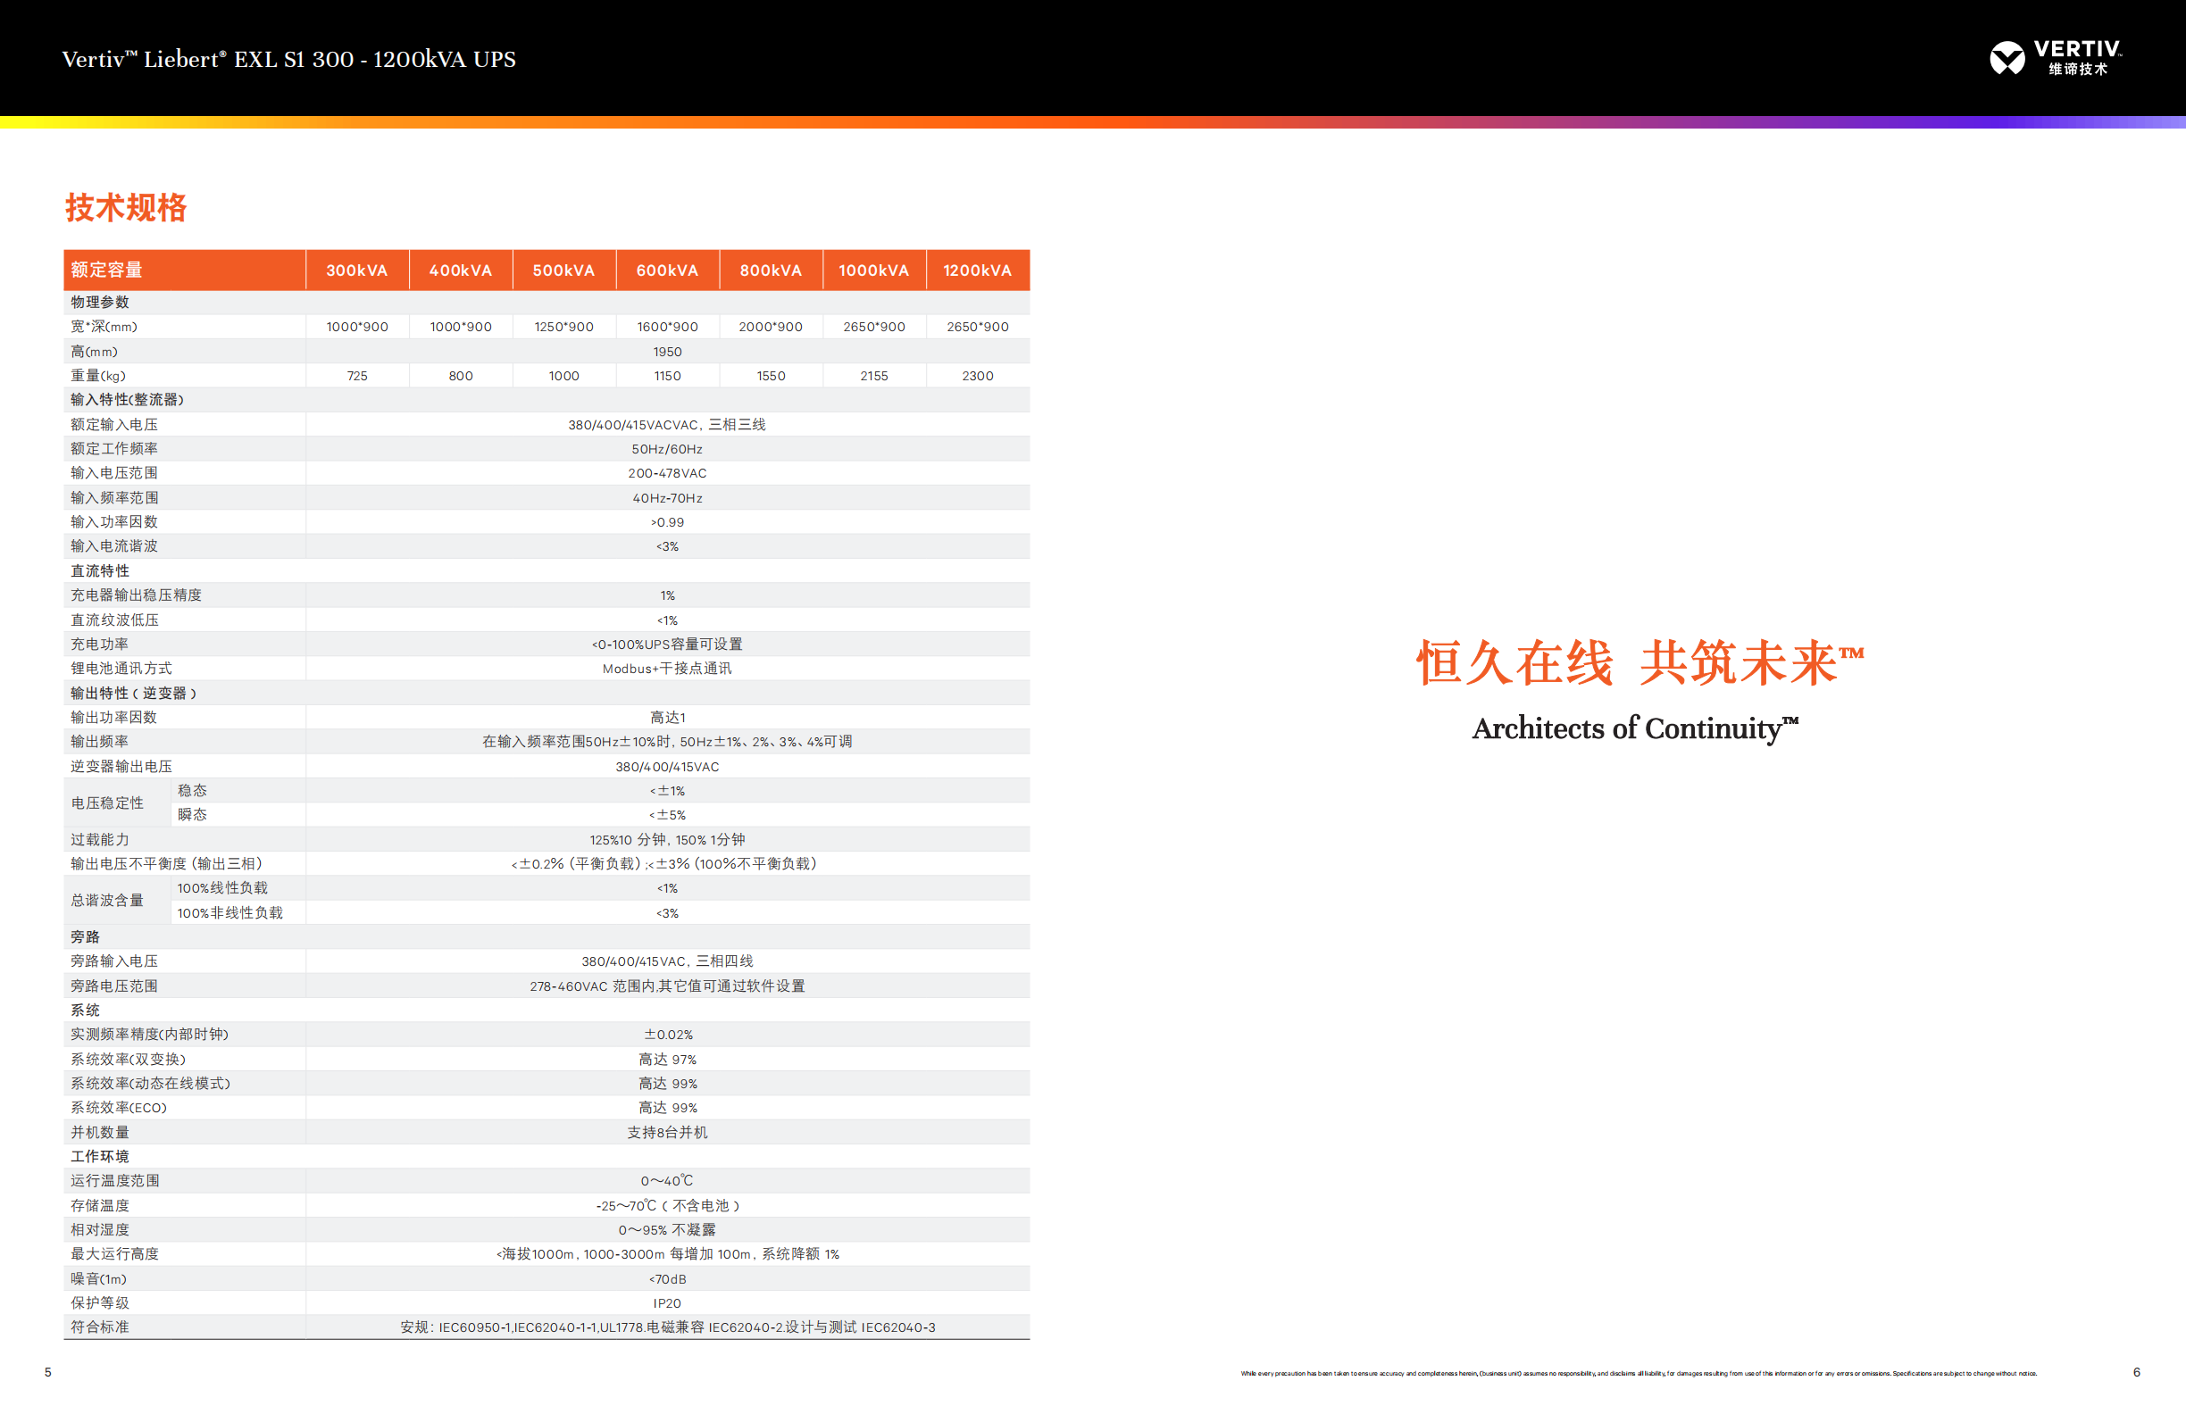Click the 物理参数 section row
Screen dimensions: 2186x1414
click(546, 302)
